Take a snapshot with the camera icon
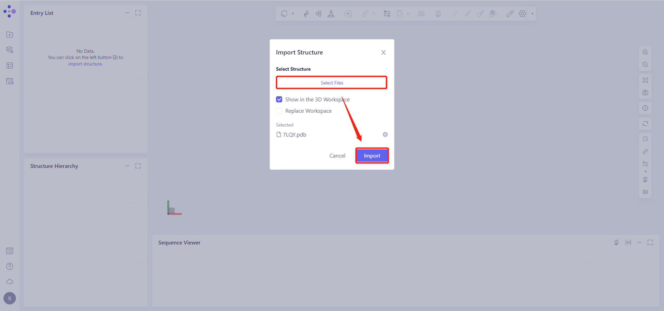664x311 pixels. [x=645, y=93]
